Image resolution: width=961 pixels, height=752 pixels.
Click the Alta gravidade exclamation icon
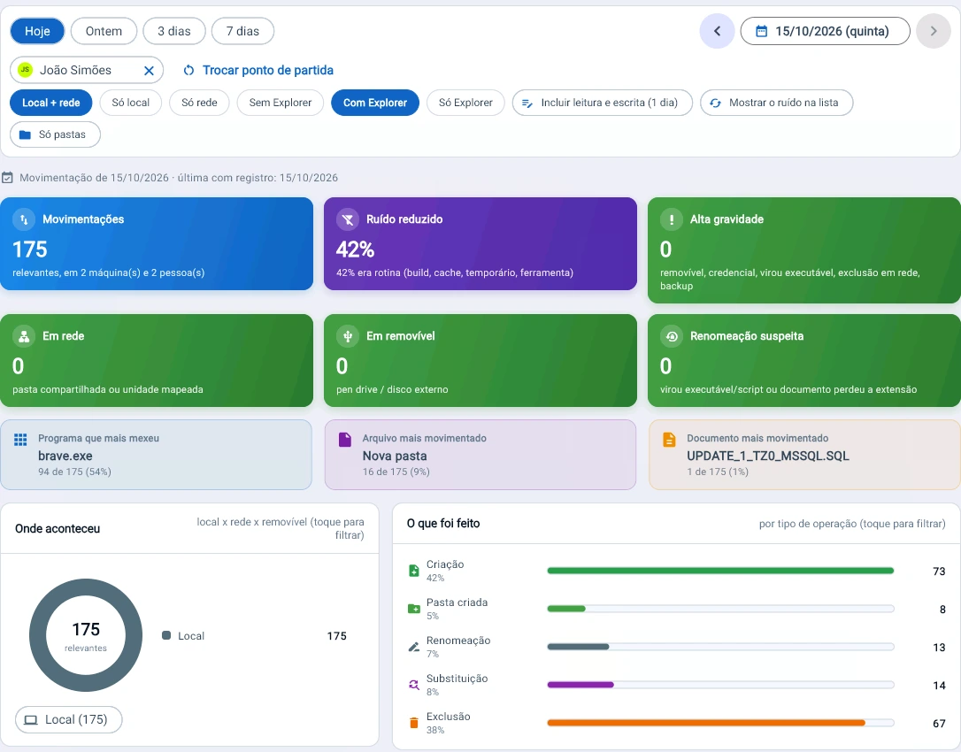[x=671, y=219]
